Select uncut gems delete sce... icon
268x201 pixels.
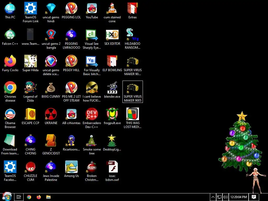[51, 65]
